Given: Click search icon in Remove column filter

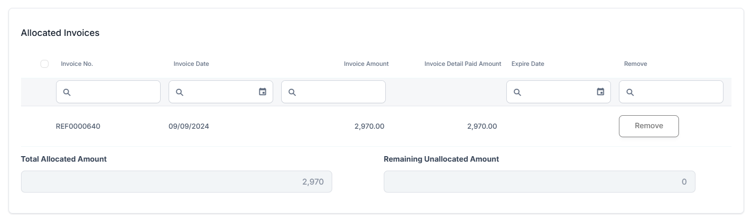Looking at the screenshot, I should (x=630, y=92).
